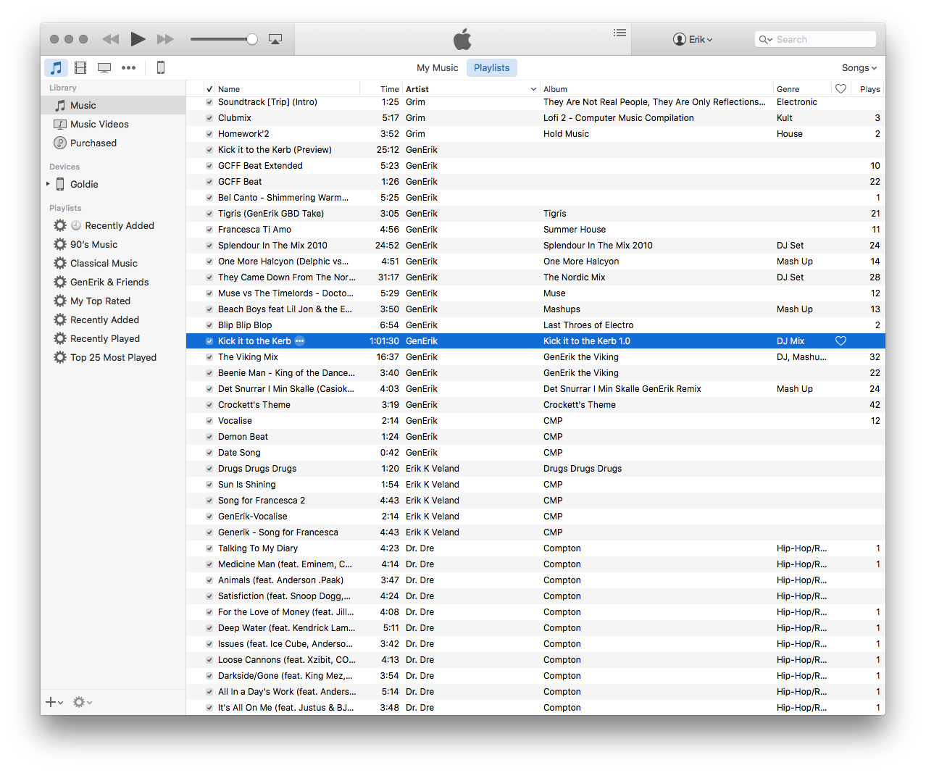Switch to the Music library icon
Screen dimensions: 926x773
tap(56, 67)
